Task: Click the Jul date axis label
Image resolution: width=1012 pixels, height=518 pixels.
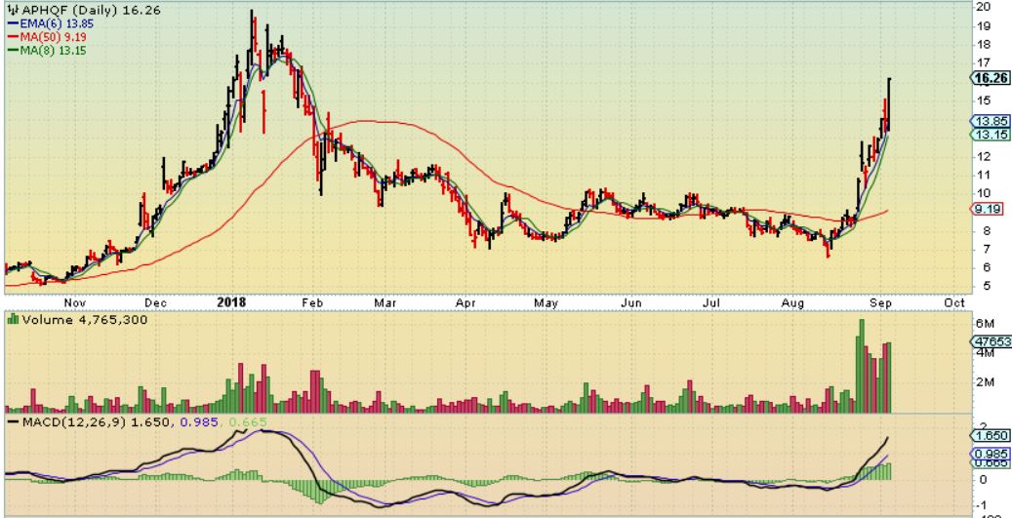Action: pos(711,302)
